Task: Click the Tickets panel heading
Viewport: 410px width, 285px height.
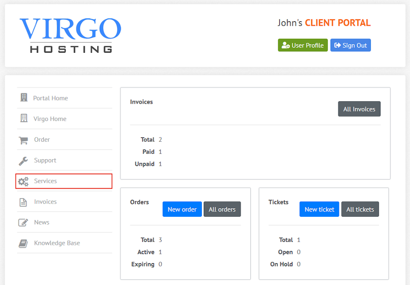Action: pos(278,202)
